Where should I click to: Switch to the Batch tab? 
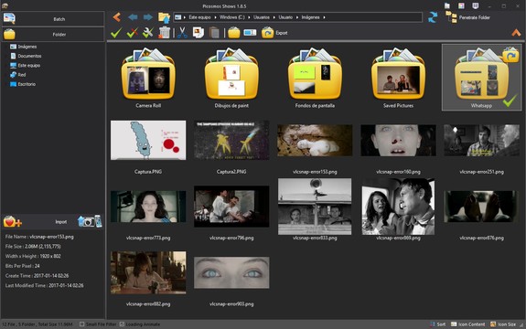(53, 19)
